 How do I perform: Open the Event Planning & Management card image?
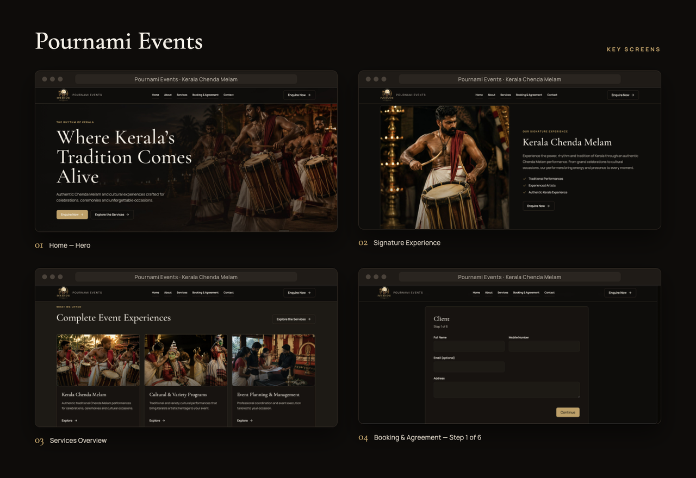click(x=274, y=360)
